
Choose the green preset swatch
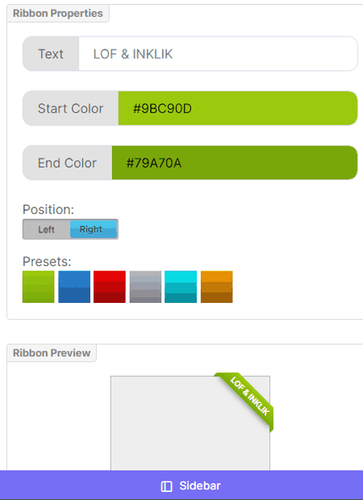[39, 287]
